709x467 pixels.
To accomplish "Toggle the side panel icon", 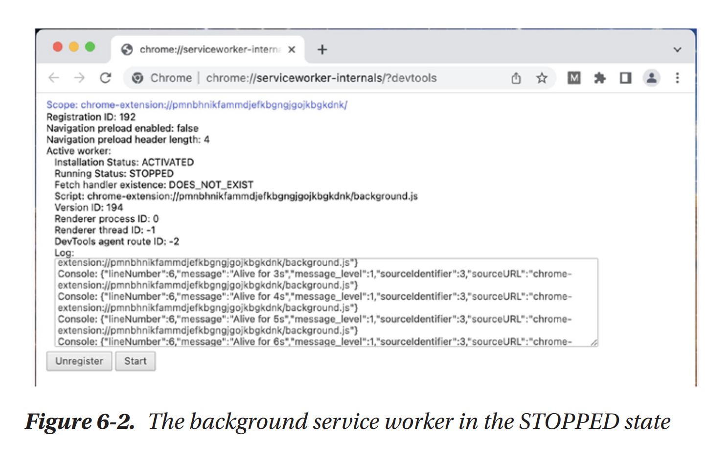I will click(625, 78).
